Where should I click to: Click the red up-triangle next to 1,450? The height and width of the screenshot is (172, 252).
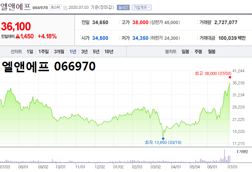(x=18, y=36)
